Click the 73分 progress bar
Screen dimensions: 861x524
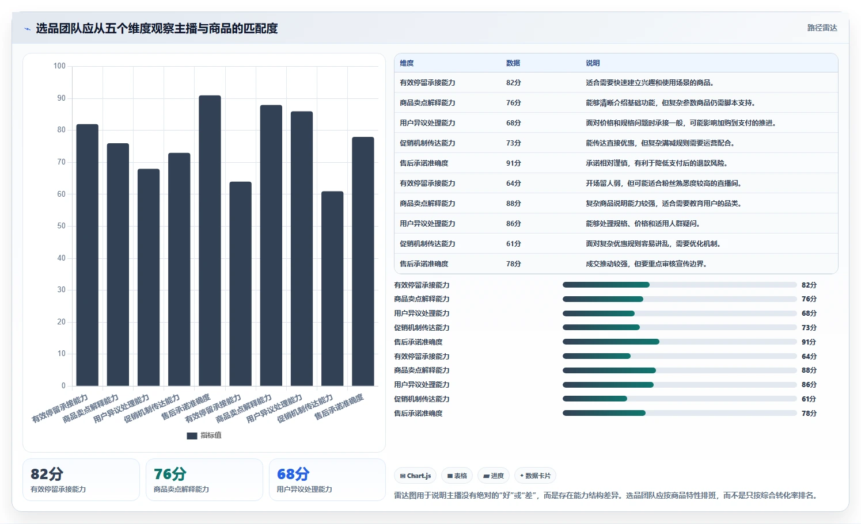[680, 327]
